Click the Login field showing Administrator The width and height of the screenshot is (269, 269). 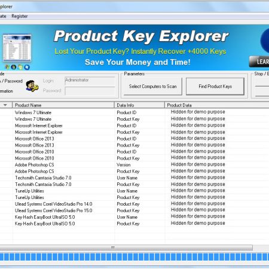[90, 81]
